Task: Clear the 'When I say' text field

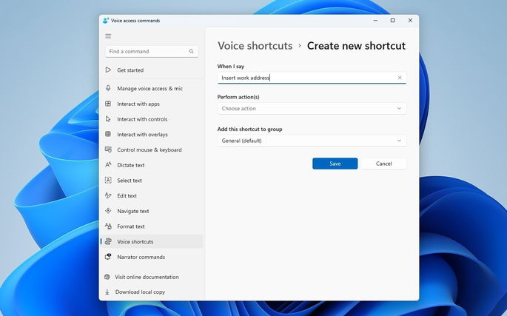Action: tap(400, 78)
